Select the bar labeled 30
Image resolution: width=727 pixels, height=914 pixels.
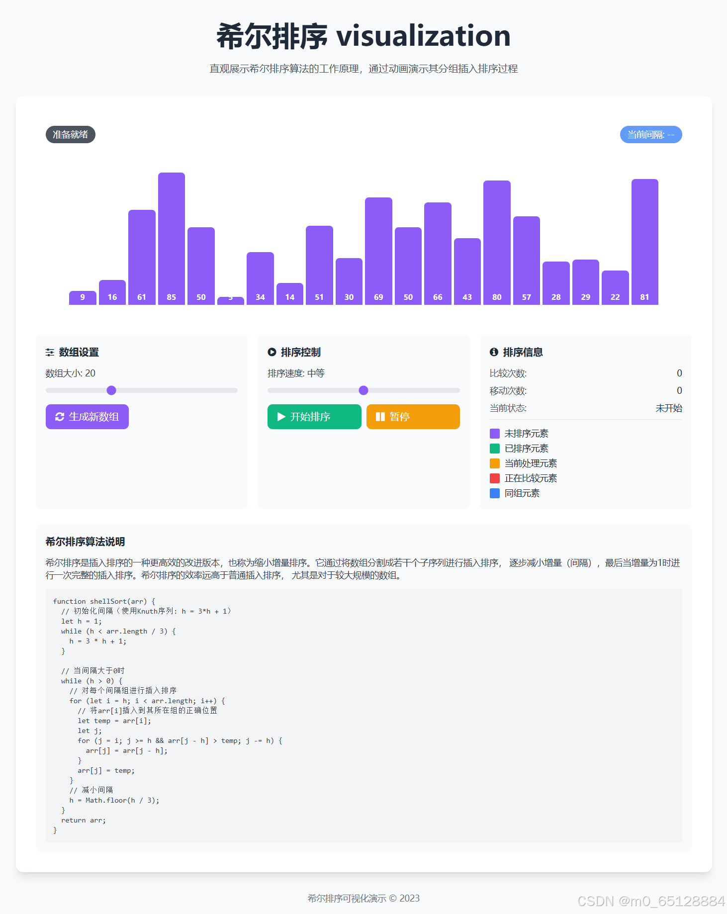tap(349, 281)
